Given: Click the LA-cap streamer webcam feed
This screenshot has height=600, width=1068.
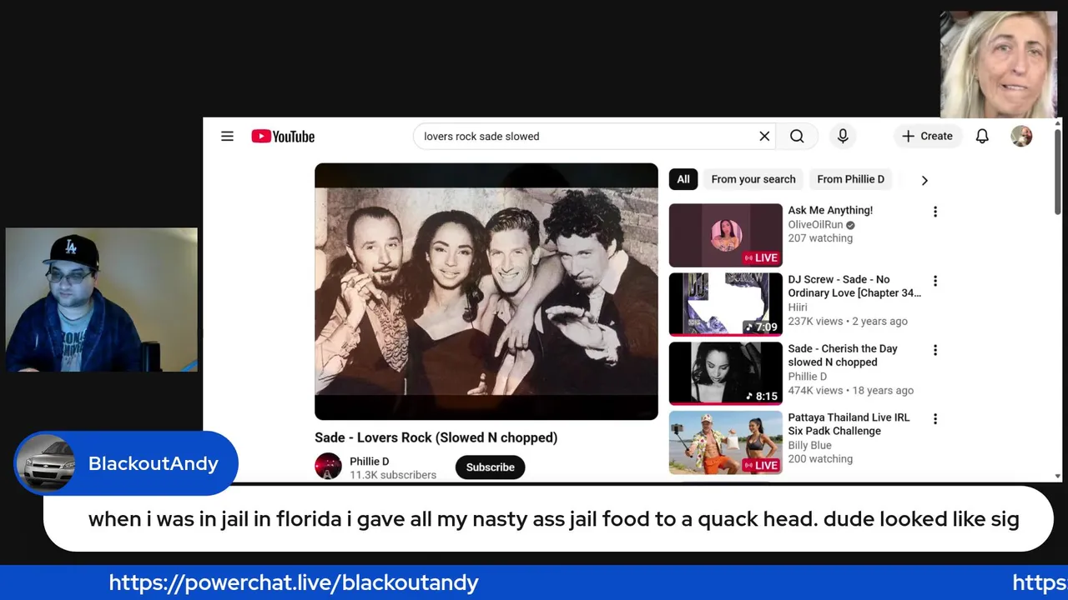Looking at the screenshot, I should tap(101, 300).
